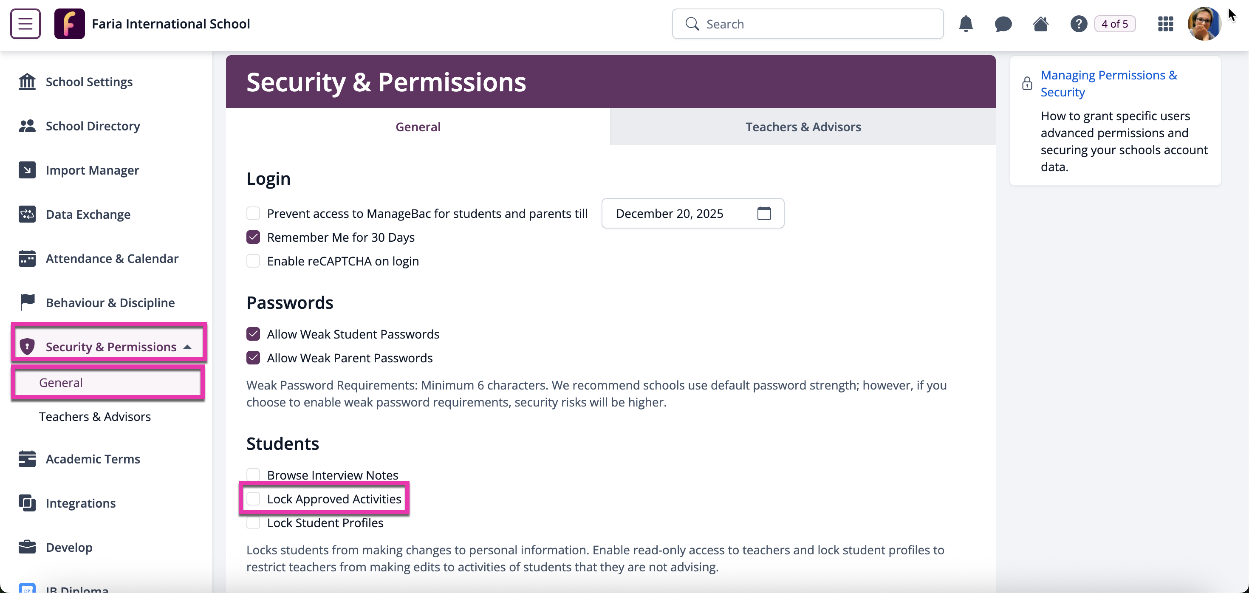Uncheck Remember Me for 30 Days
The height and width of the screenshot is (593, 1249).
click(x=253, y=237)
